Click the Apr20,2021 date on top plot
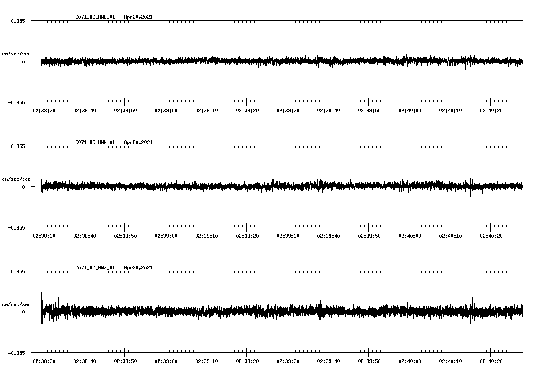552x376 pixels. pos(139,17)
